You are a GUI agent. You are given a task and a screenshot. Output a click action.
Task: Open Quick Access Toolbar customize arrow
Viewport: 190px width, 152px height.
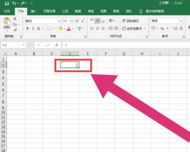point(31,3)
